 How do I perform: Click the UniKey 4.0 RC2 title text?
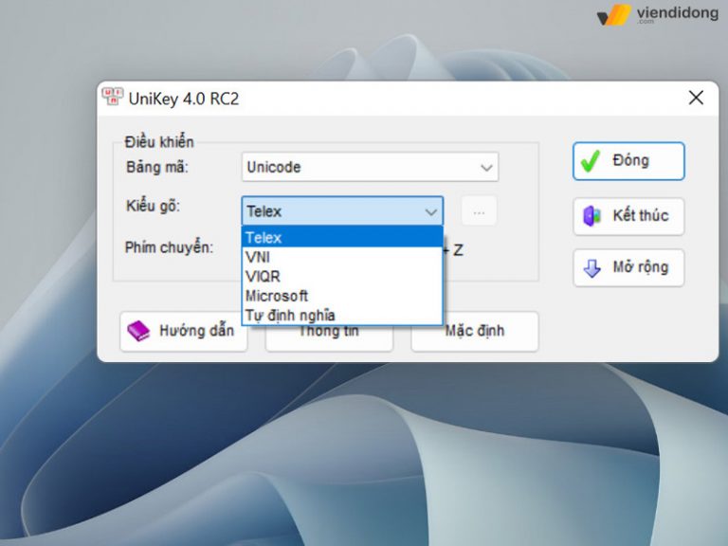pyautogui.click(x=184, y=99)
